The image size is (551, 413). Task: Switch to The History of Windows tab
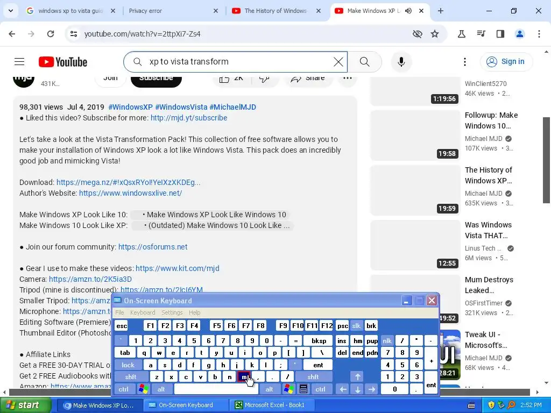click(x=276, y=11)
